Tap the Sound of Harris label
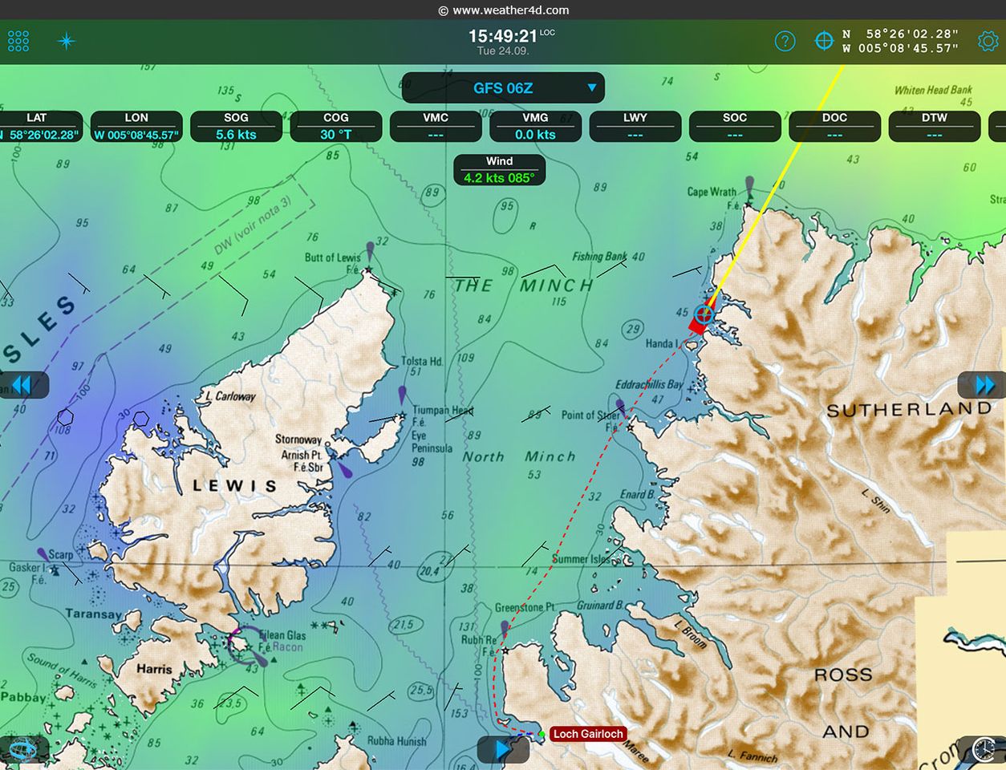This screenshot has height=770, width=1006. (x=63, y=671)
